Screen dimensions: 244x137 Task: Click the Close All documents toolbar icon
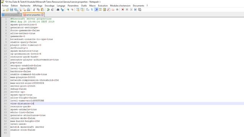pos(24,10)
